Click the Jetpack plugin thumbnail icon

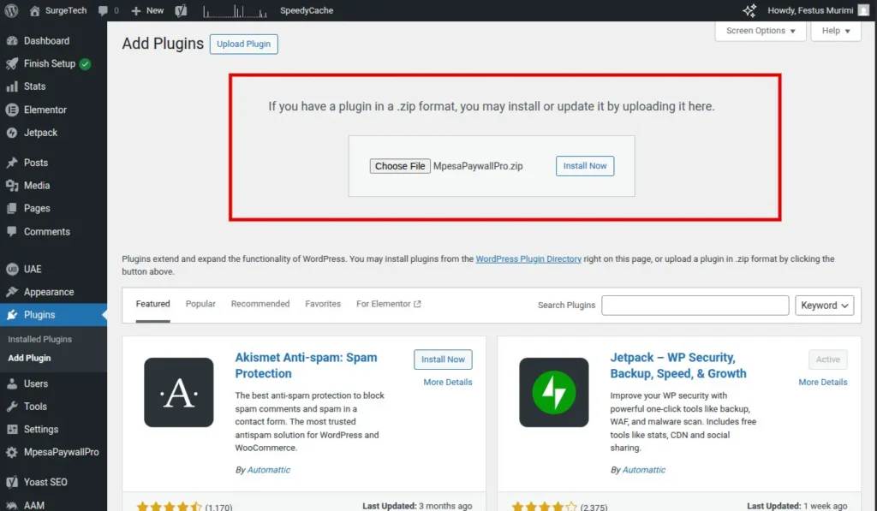553,392
